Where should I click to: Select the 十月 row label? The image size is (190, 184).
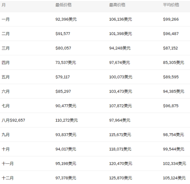[x=6, y=149]
